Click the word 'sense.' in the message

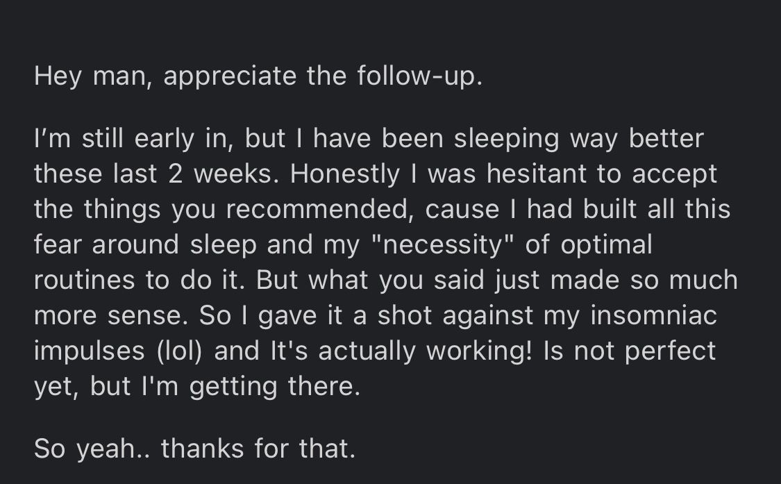(148, 316)
